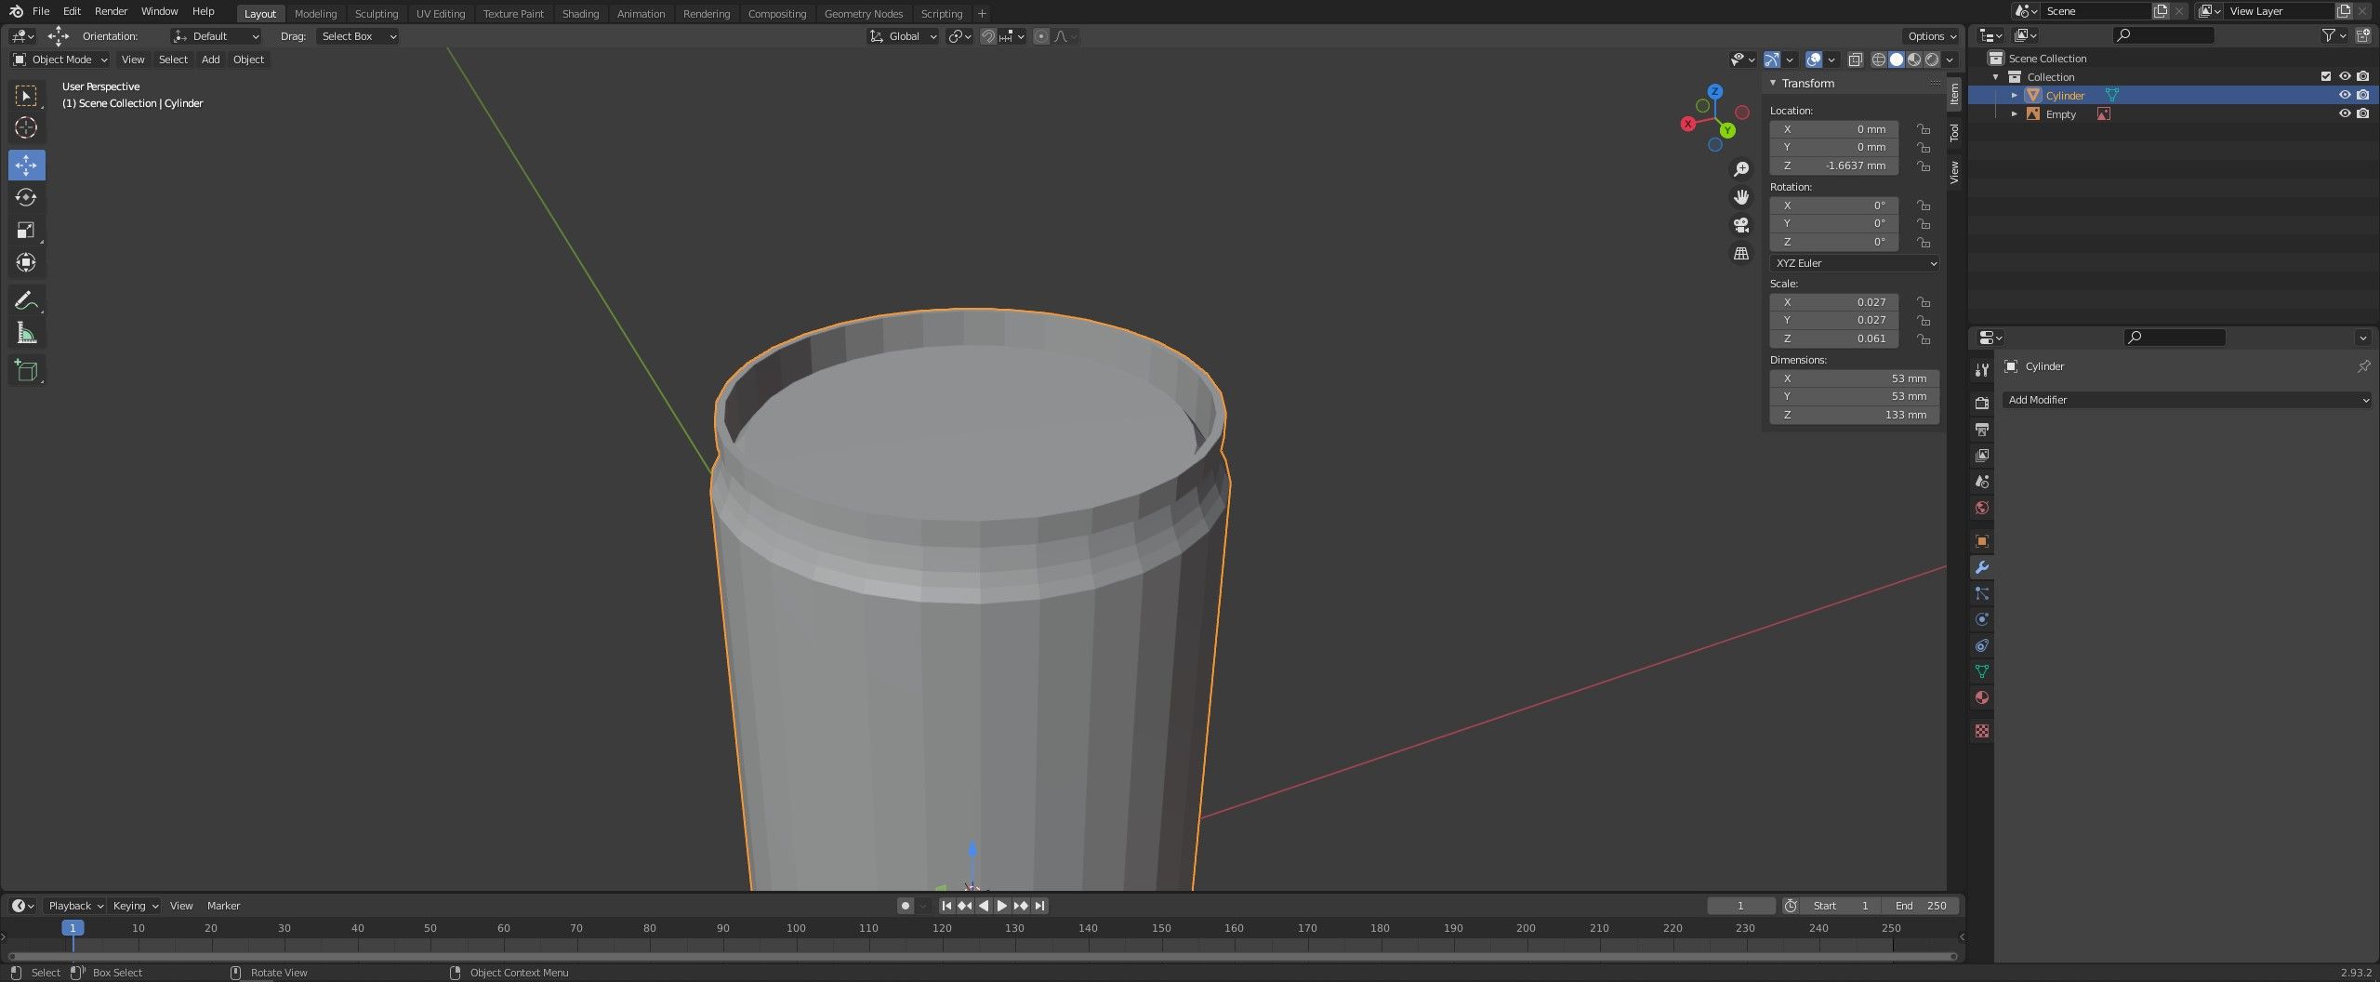2380x982 pixels.
Task: Open the Render menu
Action: pyautogui.click(x=111, y=11)
